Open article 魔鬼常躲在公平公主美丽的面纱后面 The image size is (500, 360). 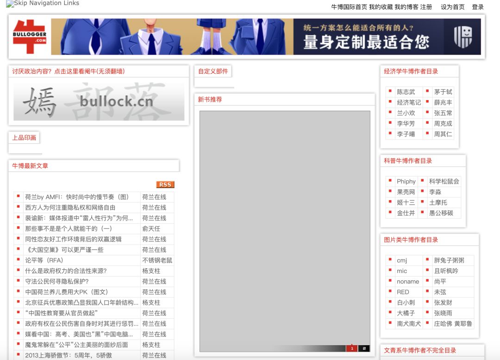point(76,345)
